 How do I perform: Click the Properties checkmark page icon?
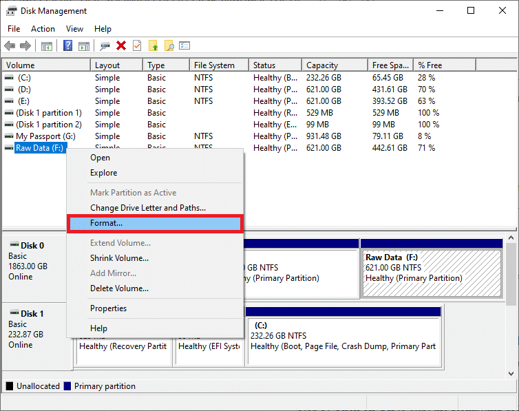coord(137,46)
